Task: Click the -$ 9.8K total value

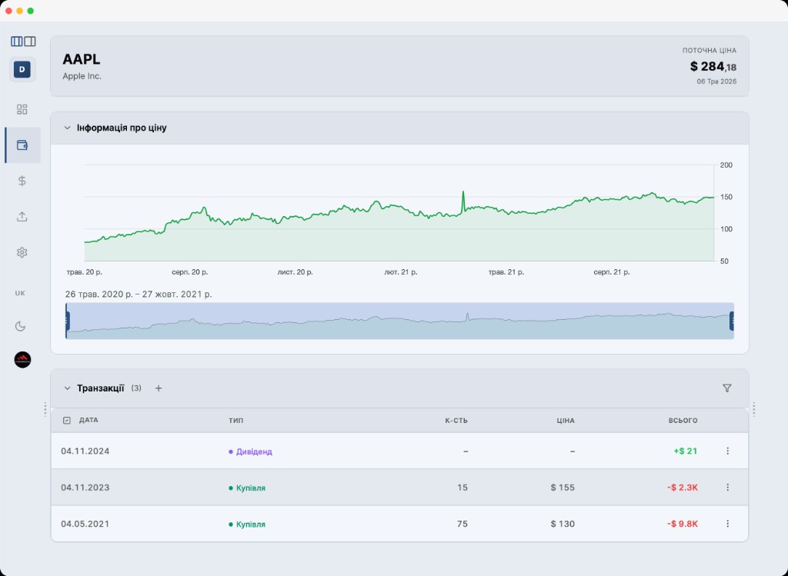Action: tap(683, 524)
